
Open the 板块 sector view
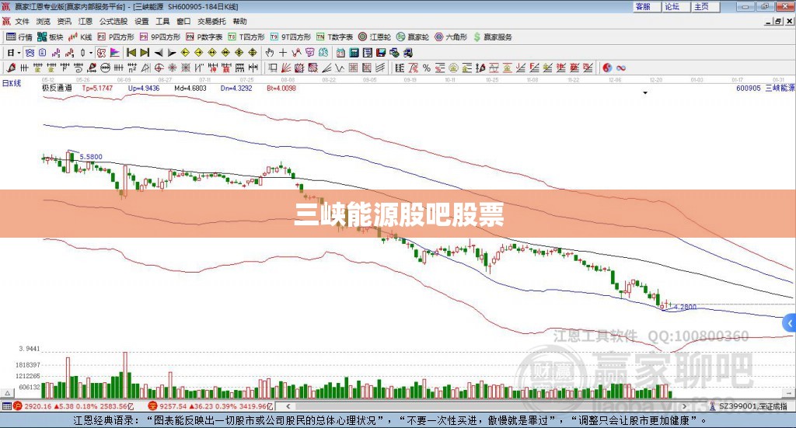point(51,37)
